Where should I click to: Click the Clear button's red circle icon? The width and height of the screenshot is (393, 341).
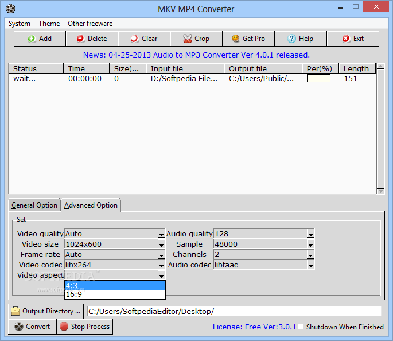coord(134,39)
